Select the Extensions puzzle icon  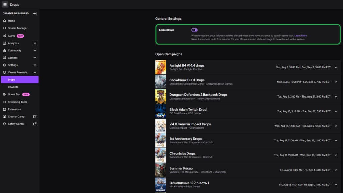4,109
